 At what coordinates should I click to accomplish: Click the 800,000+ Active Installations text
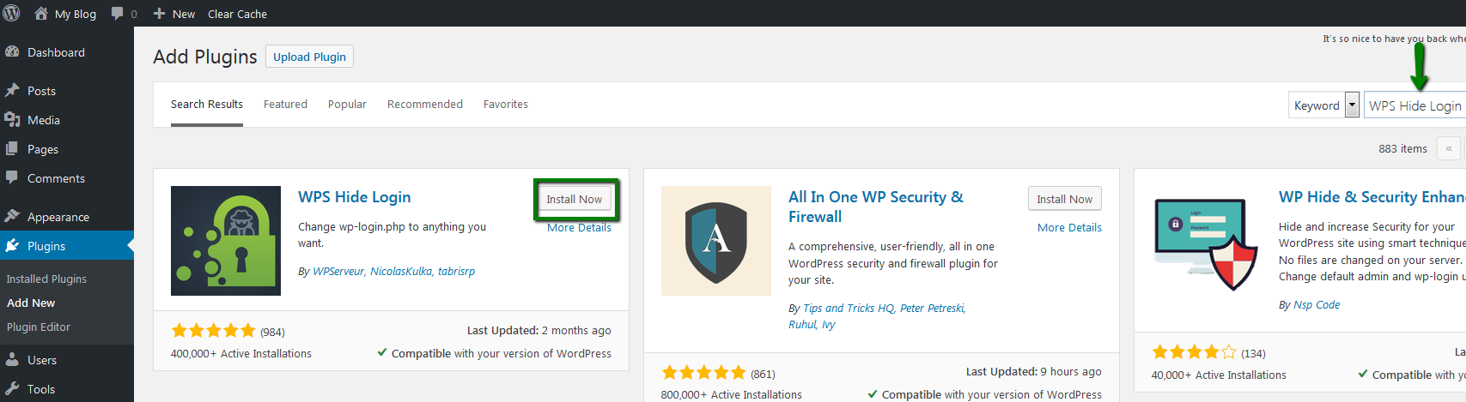pyautogui.click(x=732, y=394)
